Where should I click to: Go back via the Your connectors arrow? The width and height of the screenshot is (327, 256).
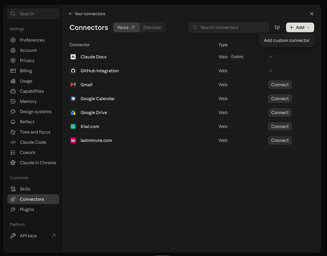point(71,14)
